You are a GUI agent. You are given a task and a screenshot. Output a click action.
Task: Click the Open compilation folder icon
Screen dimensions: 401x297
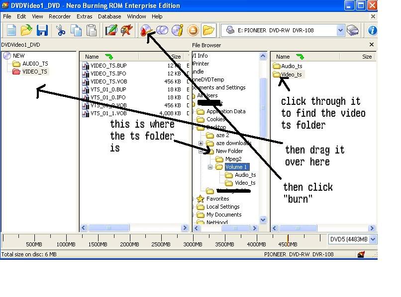(x=26, y=30)
